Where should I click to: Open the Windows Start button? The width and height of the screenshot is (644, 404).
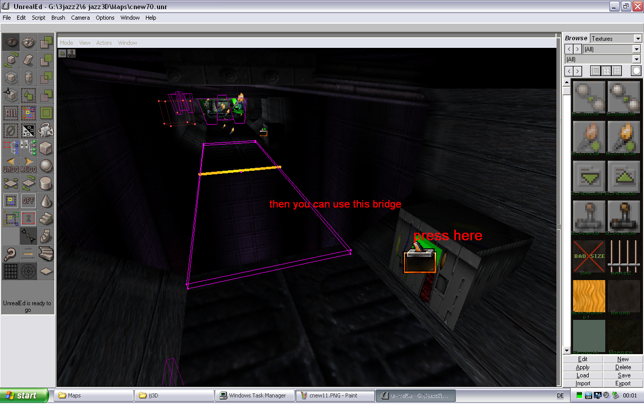pyautogui.click(x=25, y=395)
